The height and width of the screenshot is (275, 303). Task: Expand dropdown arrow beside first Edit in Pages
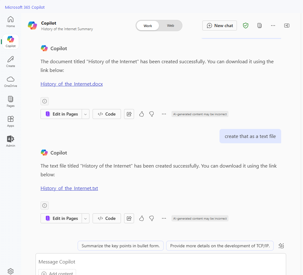pyautogui.click(x=86, y=114)
